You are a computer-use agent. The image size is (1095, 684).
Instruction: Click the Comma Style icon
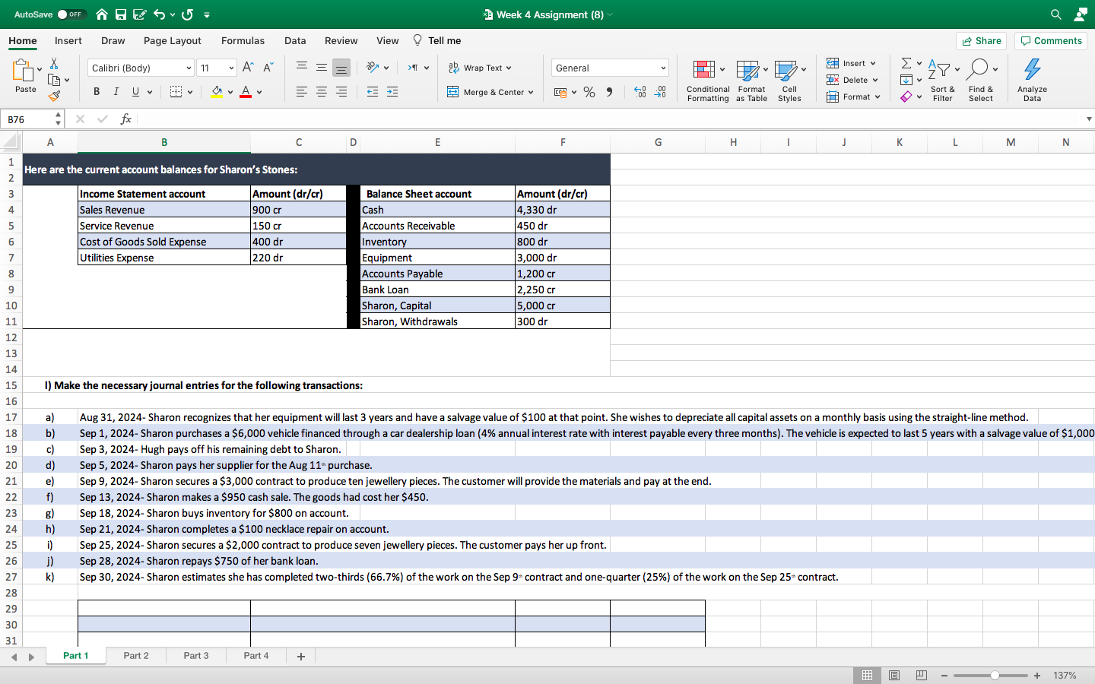609,92
